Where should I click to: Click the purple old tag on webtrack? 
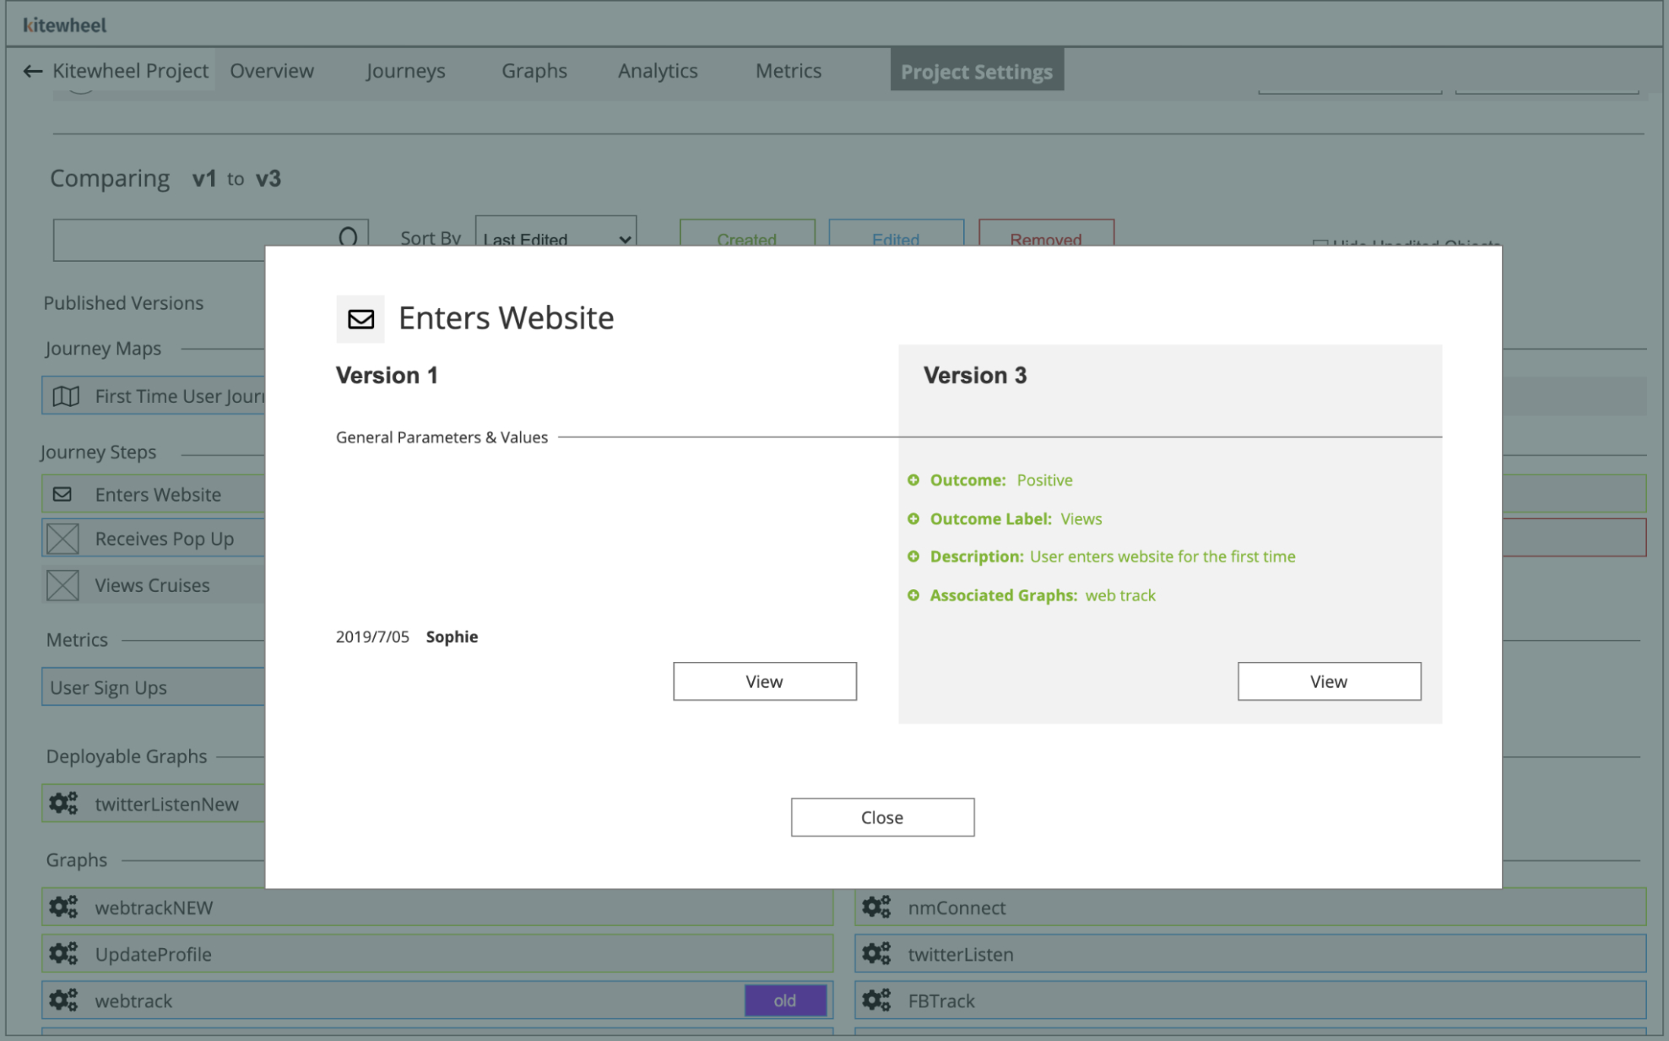click(784, 1000)
